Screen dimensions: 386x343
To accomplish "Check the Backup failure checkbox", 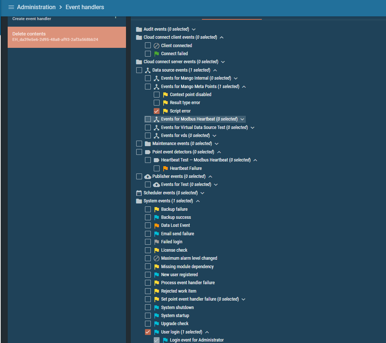I will [x=148, y=209].
